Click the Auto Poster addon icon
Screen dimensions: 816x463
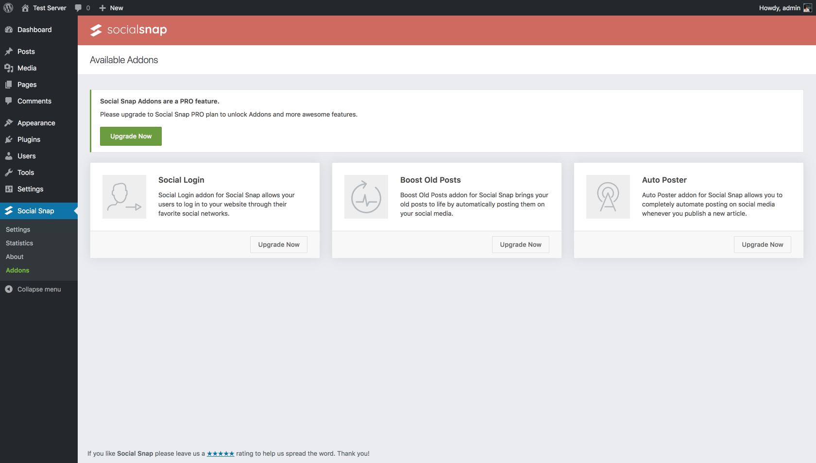point(608,197)
